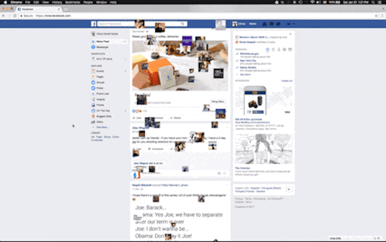The image size is (386, 242).
Task: Open post options on shared photo post
Action: (x=227, y=185)
